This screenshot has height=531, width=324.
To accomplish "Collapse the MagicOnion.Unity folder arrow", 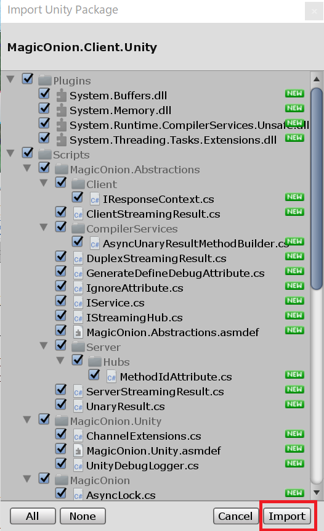I will coord(27,420).
